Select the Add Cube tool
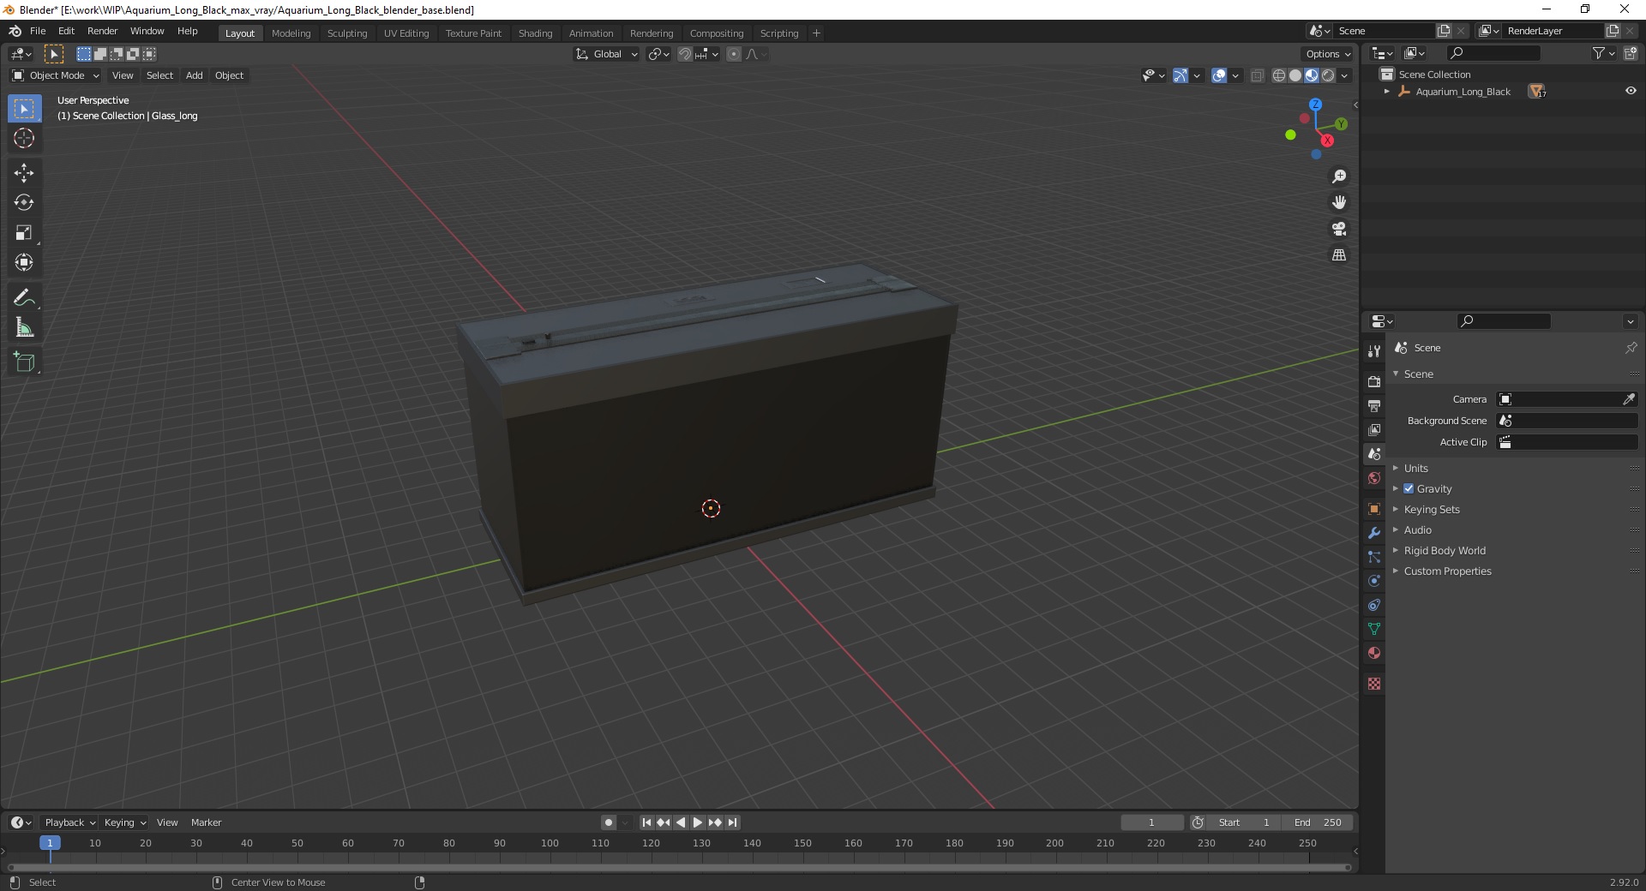1646x891 pixels. point(24,362)
